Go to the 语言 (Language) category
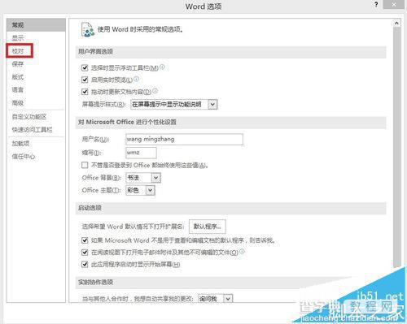The height and width of the screenshot is (324, 407). point(18,89)
